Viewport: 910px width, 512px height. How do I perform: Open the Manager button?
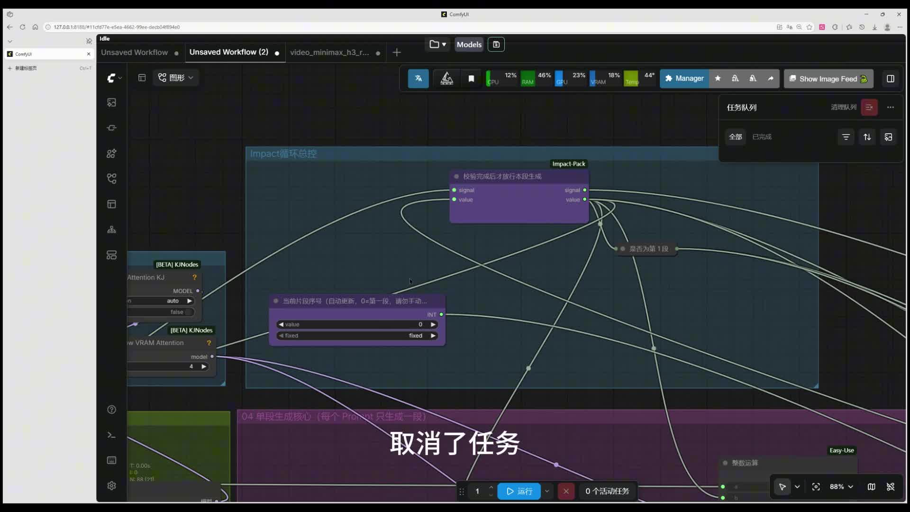[x=684, y=79]
